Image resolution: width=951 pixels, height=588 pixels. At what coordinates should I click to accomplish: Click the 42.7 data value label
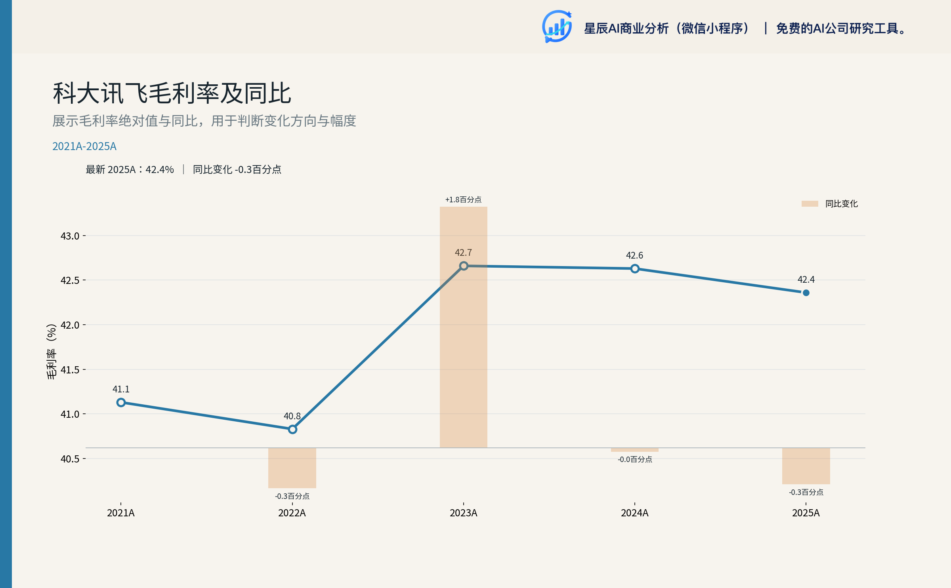point(463,253)
